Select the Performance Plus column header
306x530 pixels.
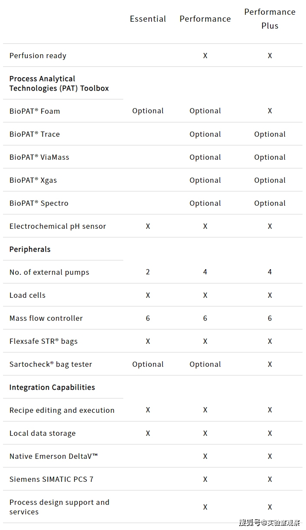(270, 19)
